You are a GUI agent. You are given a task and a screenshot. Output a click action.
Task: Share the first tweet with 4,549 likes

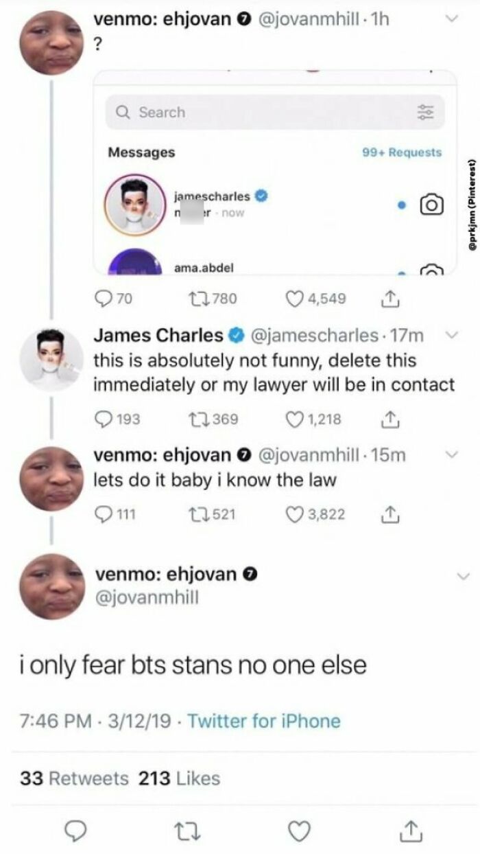[x=389, y=298]
